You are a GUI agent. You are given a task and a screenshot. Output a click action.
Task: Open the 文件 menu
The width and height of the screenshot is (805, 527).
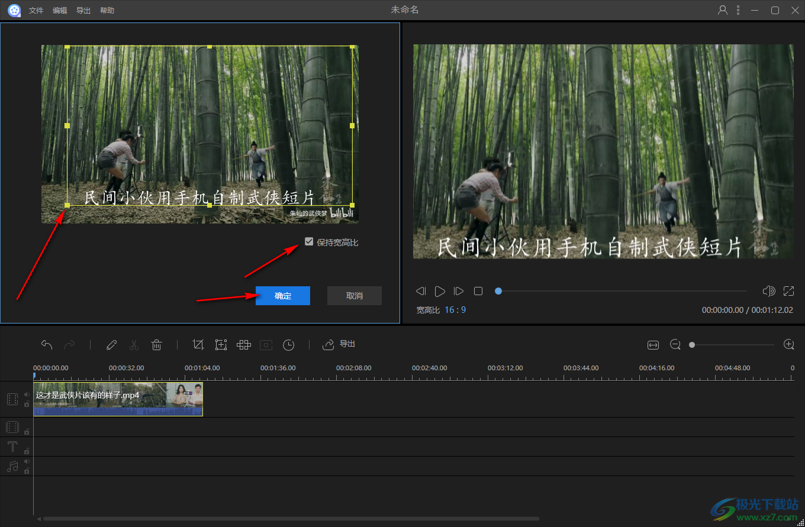pyautogui.click(x=36, y=11)
